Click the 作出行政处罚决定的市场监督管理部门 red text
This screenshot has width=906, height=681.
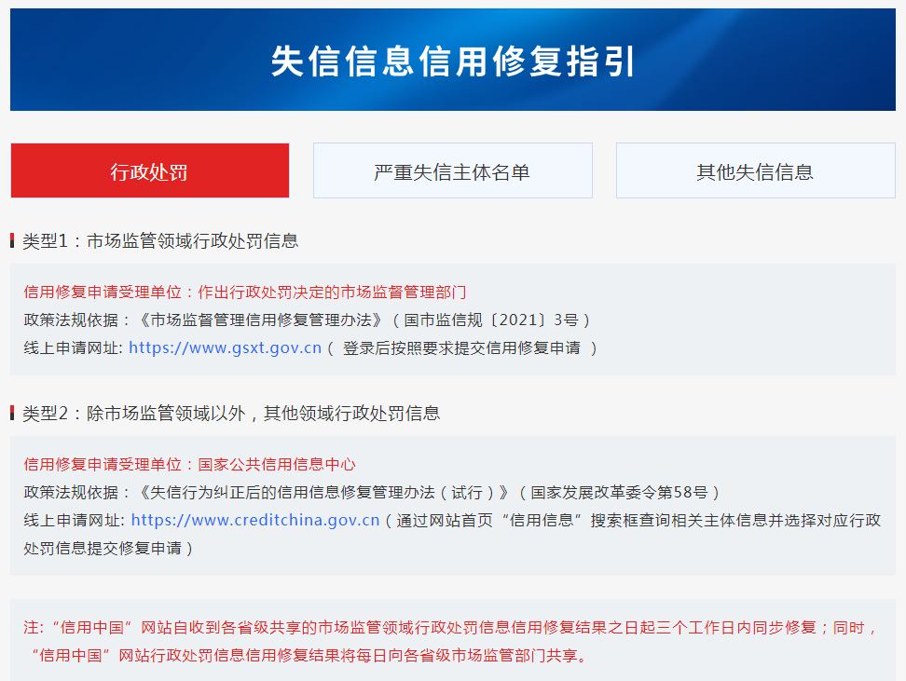click(332, 293)
